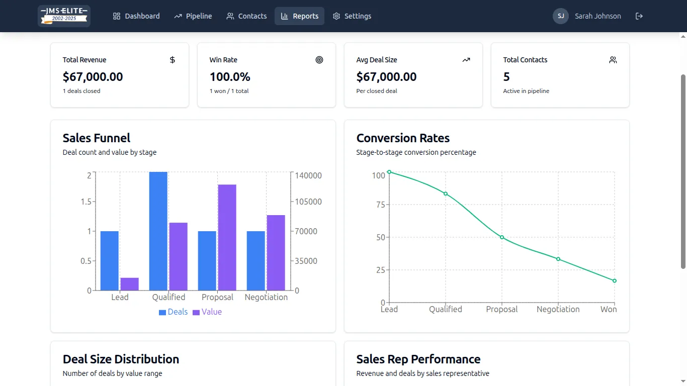Click the people icon on Total Contacts
The image size is (687, 386).
(x=613, y=60)
